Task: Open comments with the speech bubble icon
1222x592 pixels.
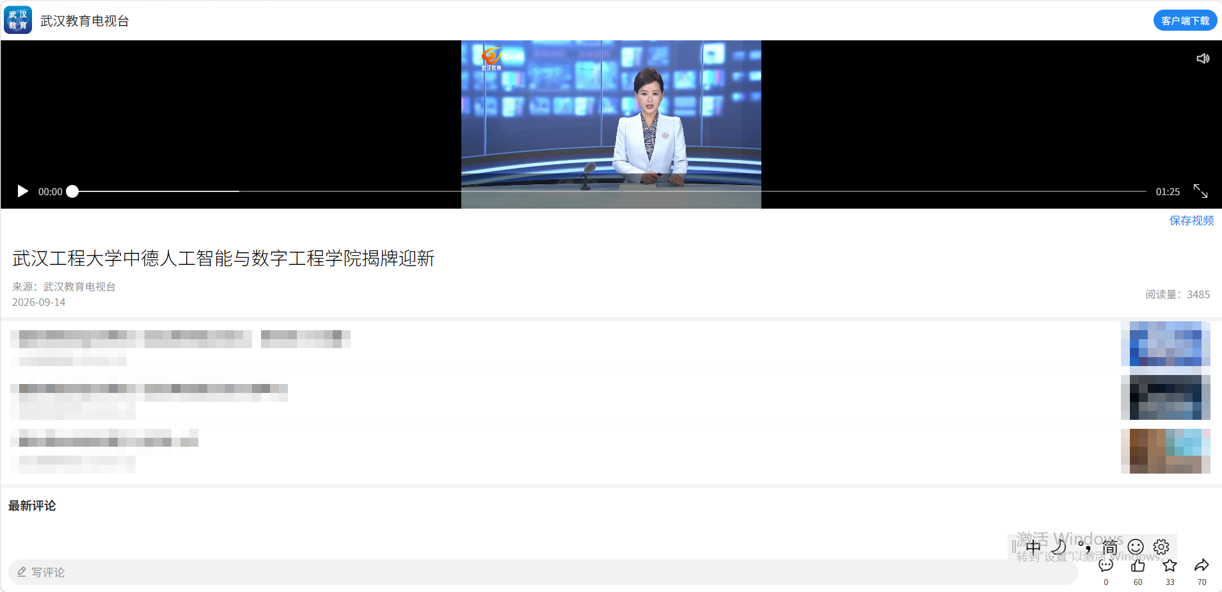Action: point(1106,566)
